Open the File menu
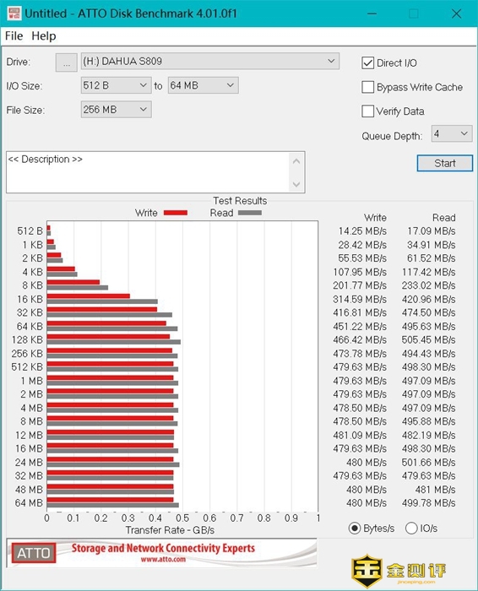The width and height of the screenshot is (478, 591). coord(14,36)
